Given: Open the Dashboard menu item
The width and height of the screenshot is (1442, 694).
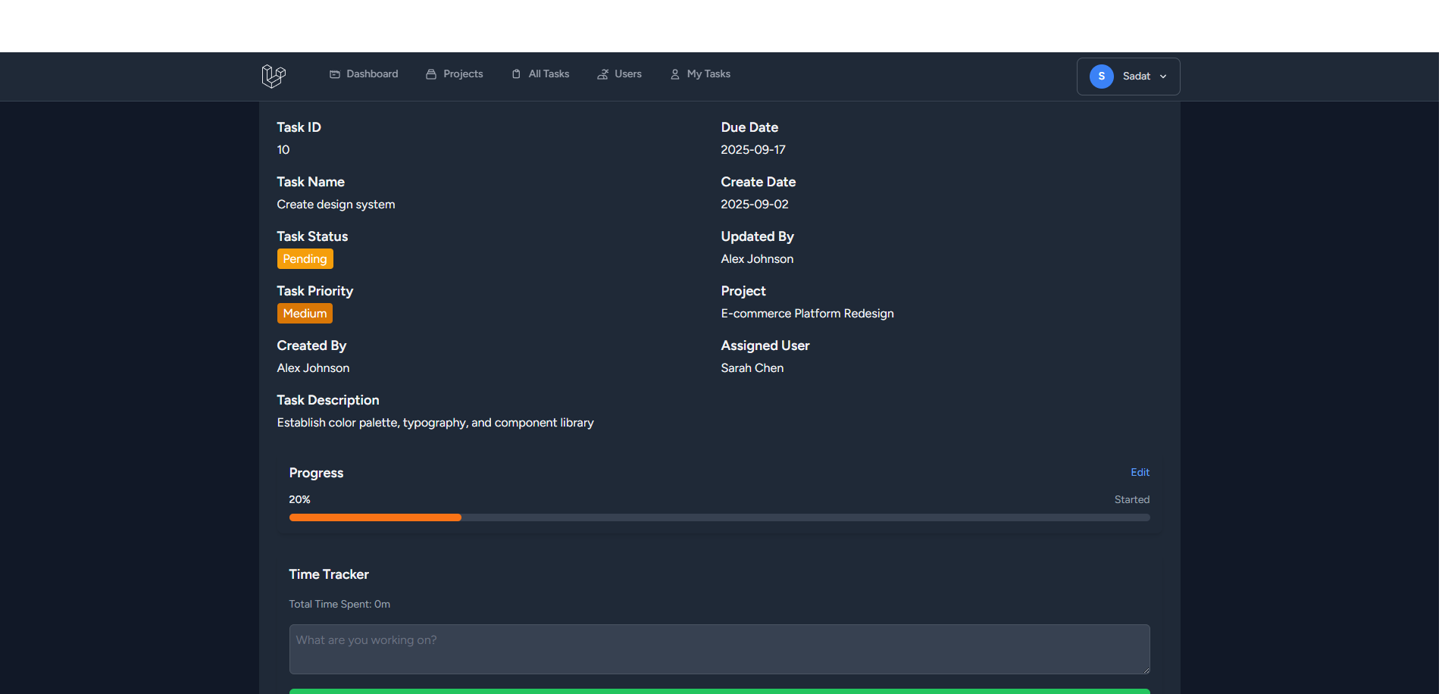Looking at the screenshot, I should coord(364,74).
